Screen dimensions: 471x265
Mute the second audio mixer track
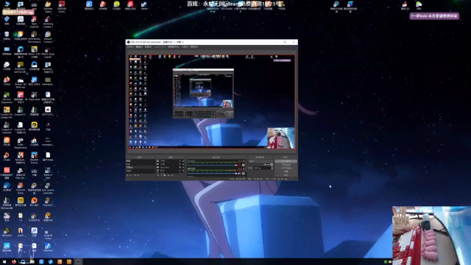[239, 174]
